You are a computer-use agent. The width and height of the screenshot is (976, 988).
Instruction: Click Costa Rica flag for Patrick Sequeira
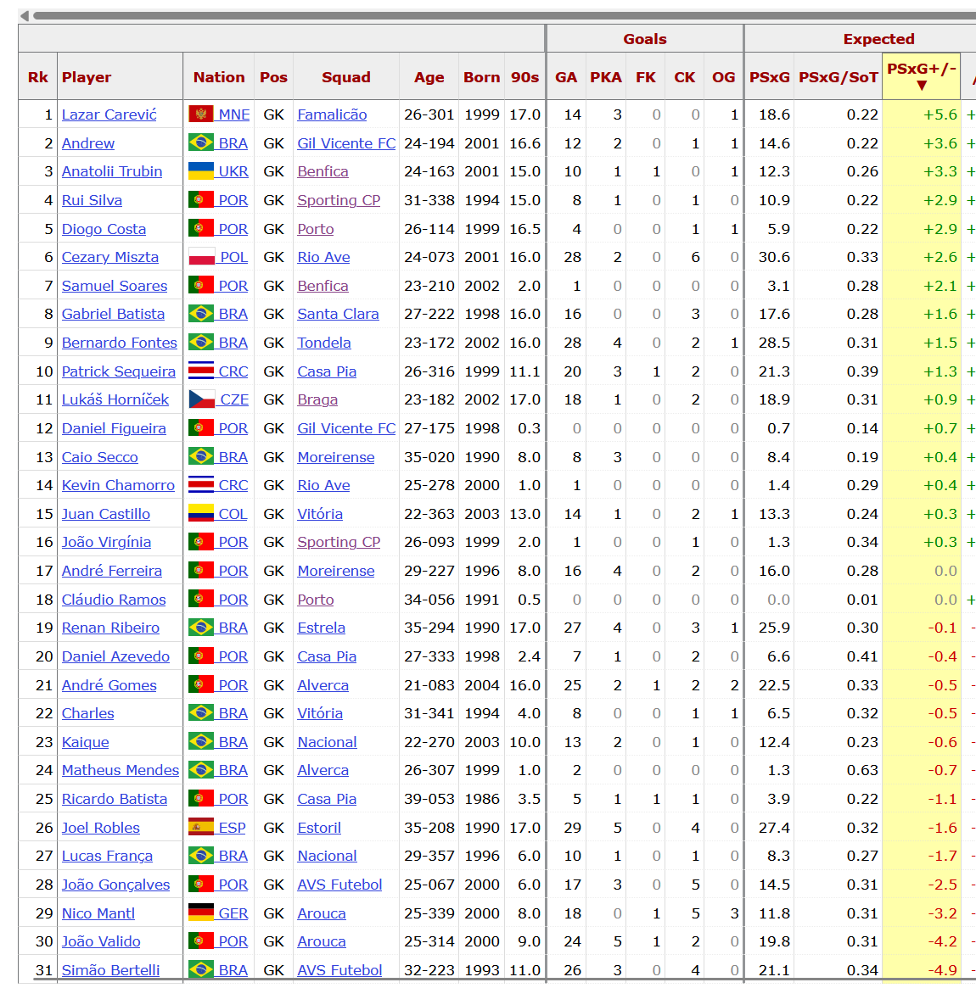click(x=200, y=371)
